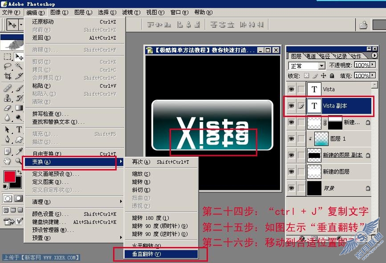
Task: Hide the 新建... gradient mask layer
Action: pos(291,122)
